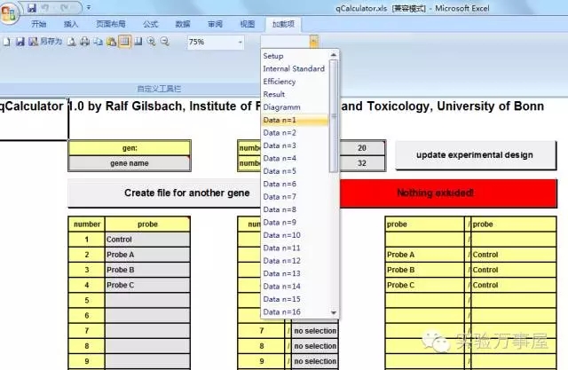The image size is (568, 370).
Task: Open the round Office button menu
Action: (9, 13)
